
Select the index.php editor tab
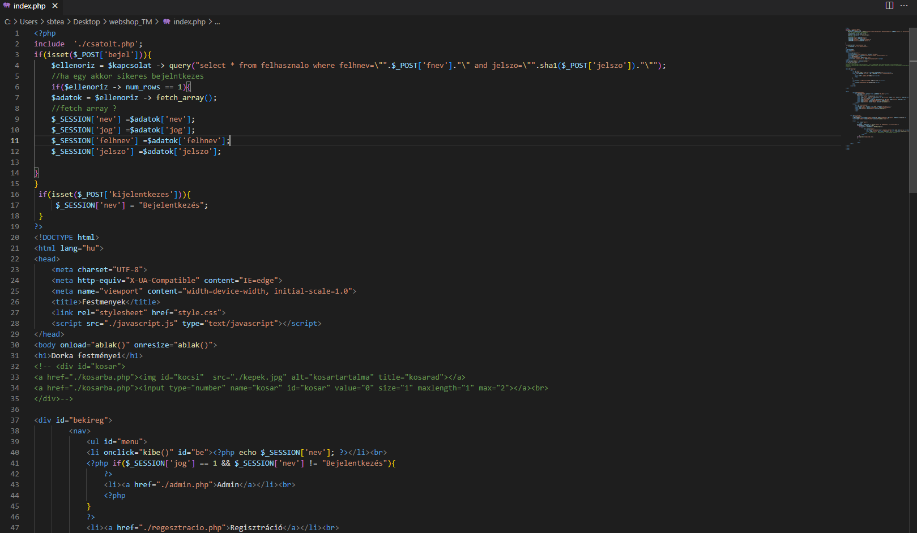pos(31,6)
